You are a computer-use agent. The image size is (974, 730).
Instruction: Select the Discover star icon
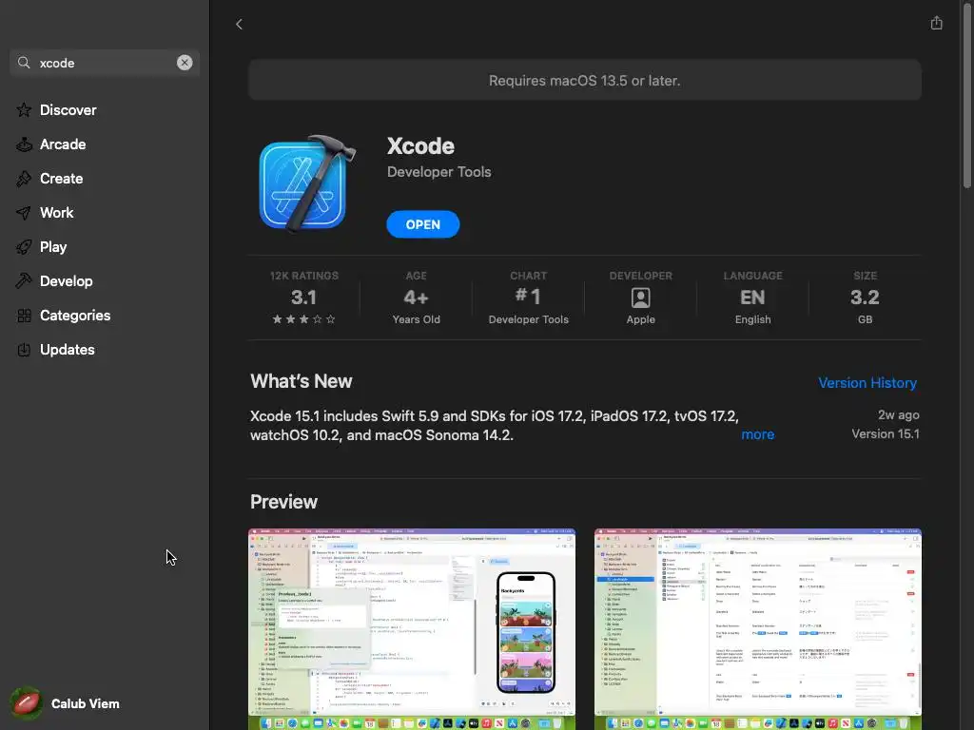click(x=24, y=110)
